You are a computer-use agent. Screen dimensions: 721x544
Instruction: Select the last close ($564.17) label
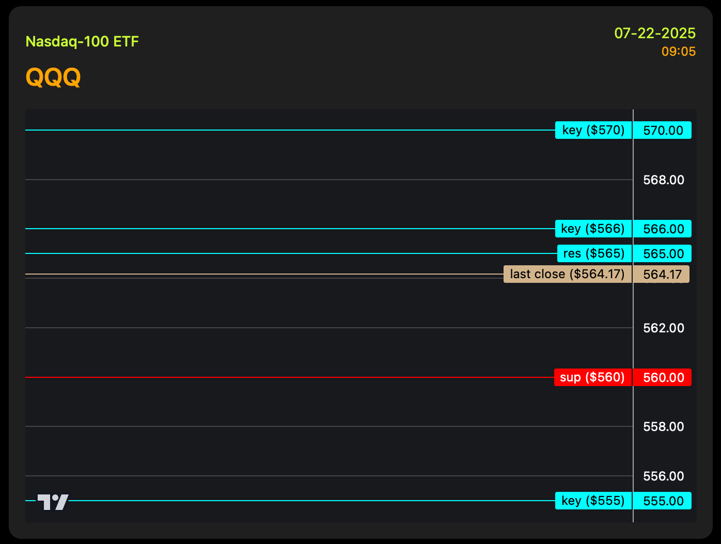pos(567,274)
